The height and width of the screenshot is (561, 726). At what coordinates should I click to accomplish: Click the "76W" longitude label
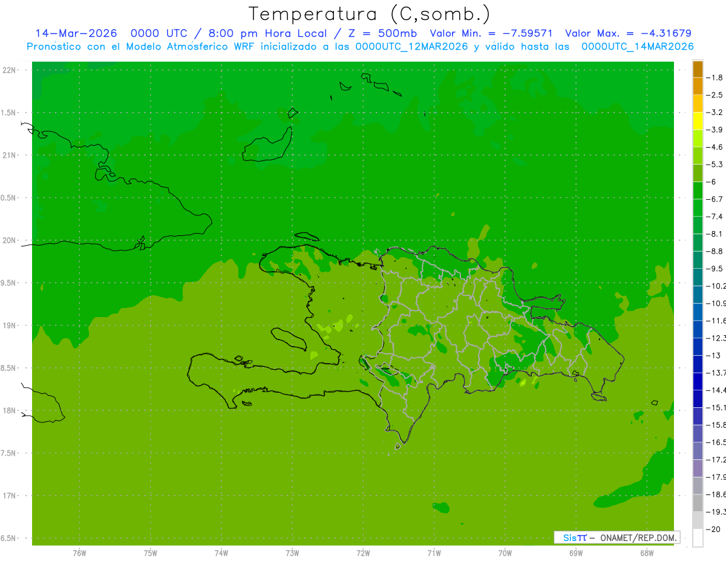point(79,553)
